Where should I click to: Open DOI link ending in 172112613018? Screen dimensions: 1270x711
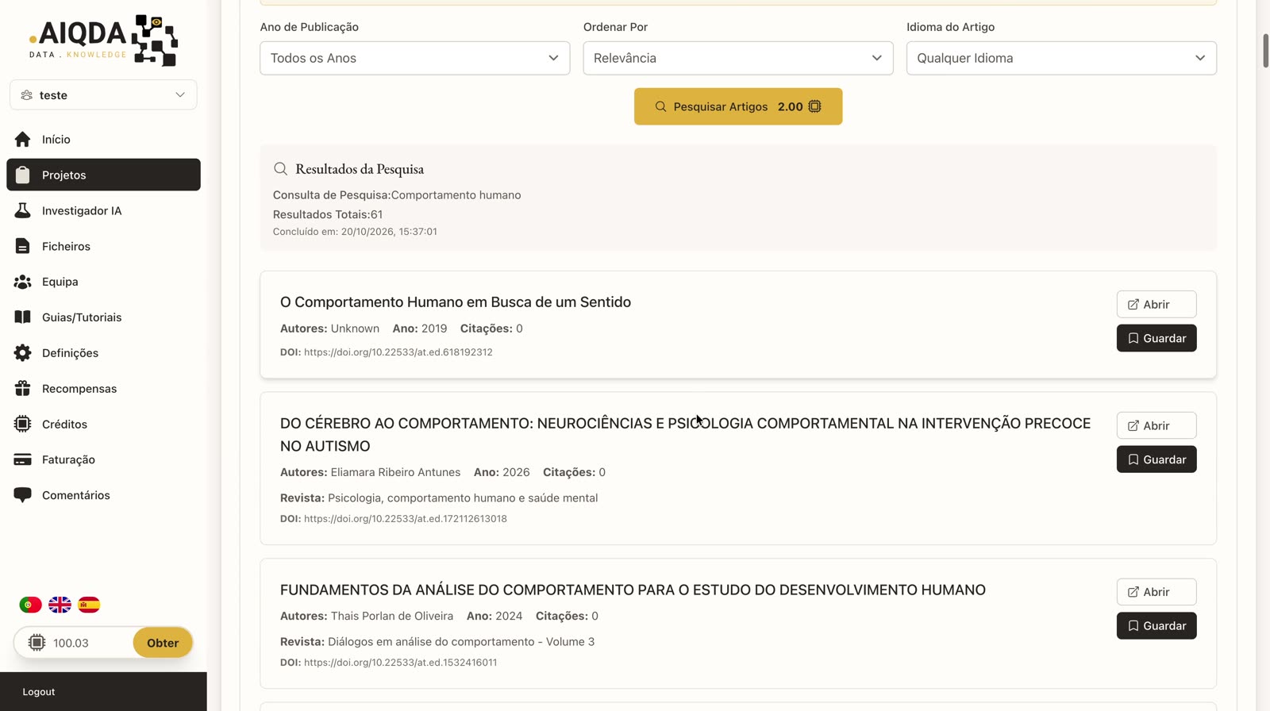click(405, 519)
